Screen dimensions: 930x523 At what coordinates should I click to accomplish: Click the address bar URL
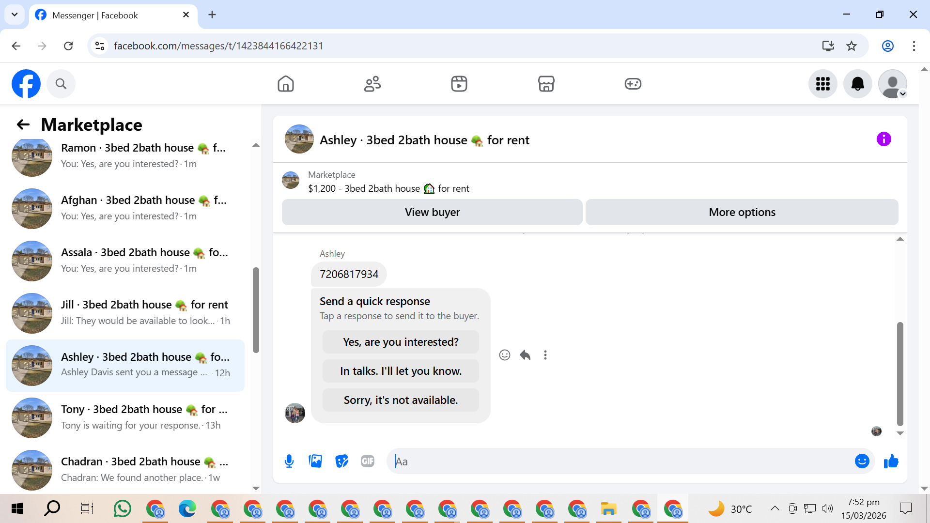tap(219, 46)
